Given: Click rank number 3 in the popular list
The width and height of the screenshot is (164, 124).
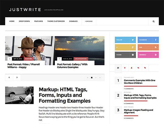Looking at the screenshot, I should click(118, 110).
